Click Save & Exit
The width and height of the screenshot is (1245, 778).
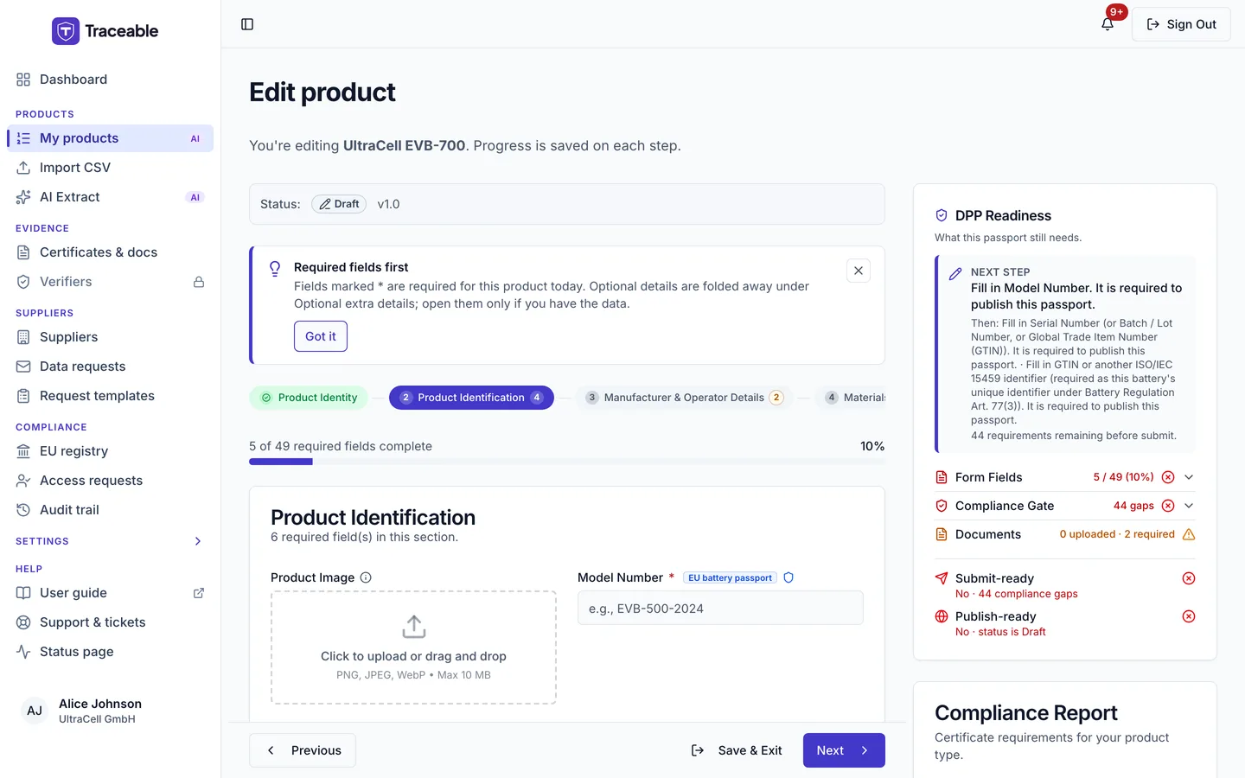pyautogui.click(x=737, y=750)
